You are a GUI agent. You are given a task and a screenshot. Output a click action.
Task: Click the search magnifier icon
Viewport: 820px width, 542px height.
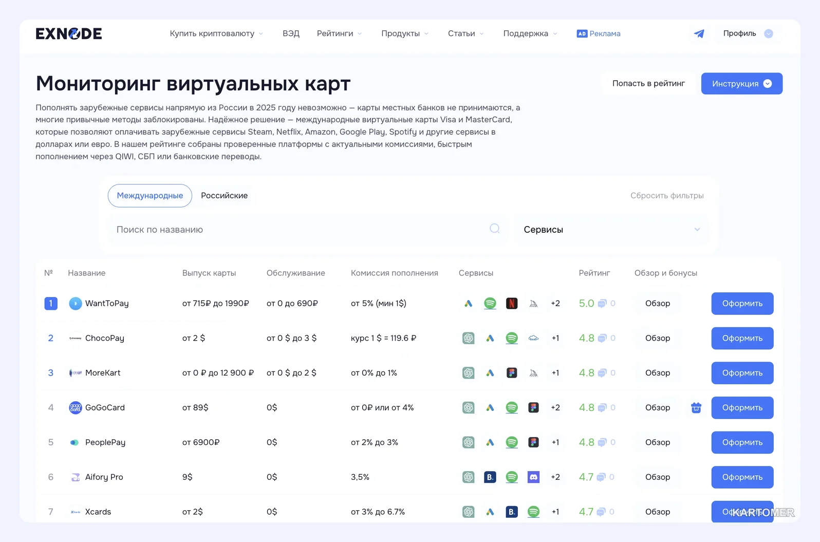pyautogui.click(x=495, y=229)
